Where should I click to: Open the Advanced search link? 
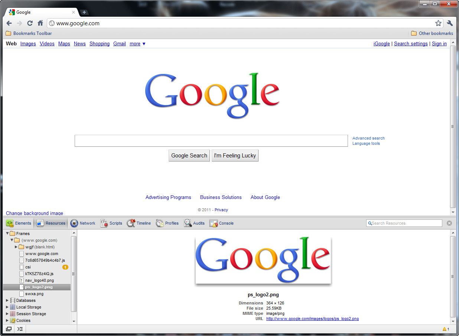[368, 138]
